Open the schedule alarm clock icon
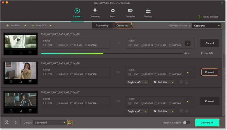The width and height of the screenshot is (227, 130). click(x=6, y=122)
